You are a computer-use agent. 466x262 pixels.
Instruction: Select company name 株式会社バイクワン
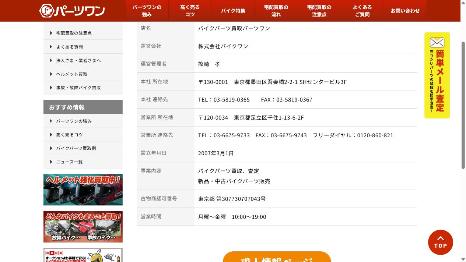pos(223,46)
